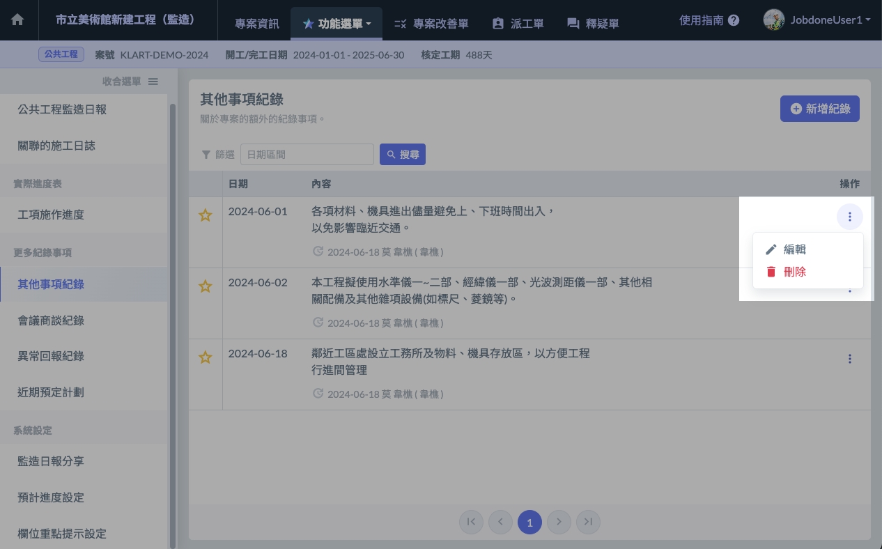Screen dimensions: 882x549
Task: Switch to the 專案改善單 tab
Action: pyautogui.click(x=431, y=24)
